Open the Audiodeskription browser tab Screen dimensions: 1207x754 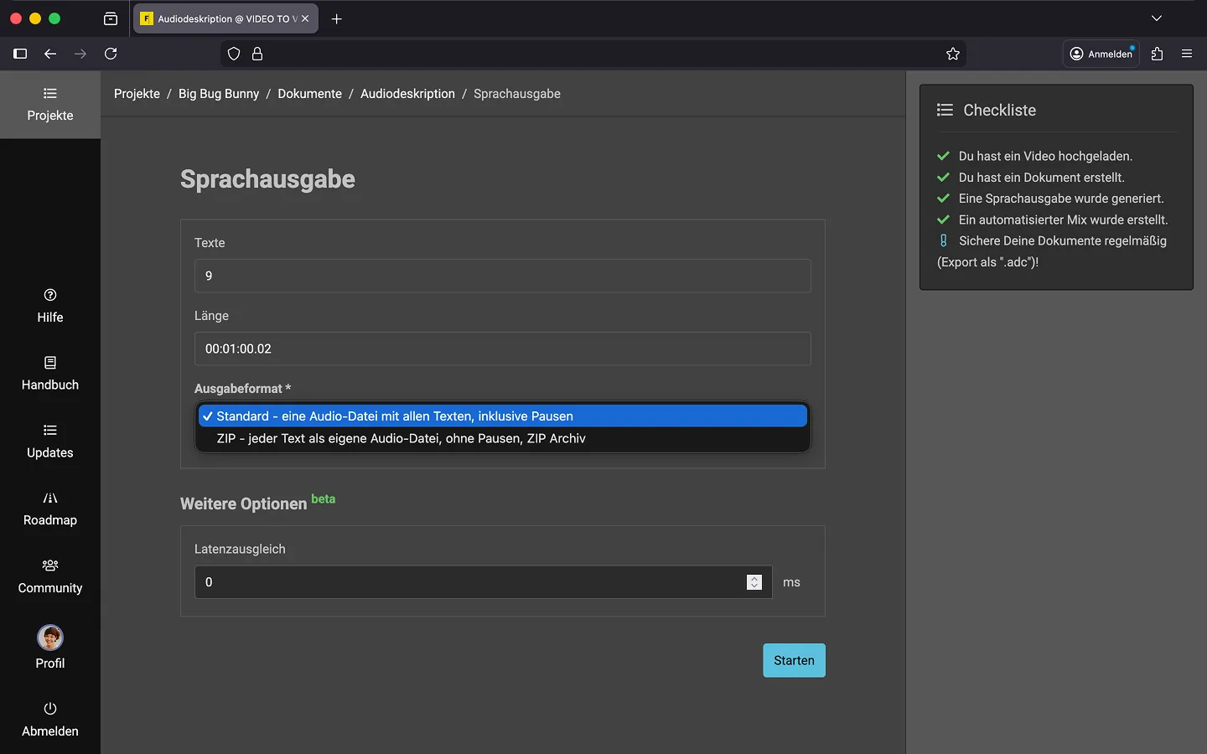pyautogui.click(x=220, y=18)
